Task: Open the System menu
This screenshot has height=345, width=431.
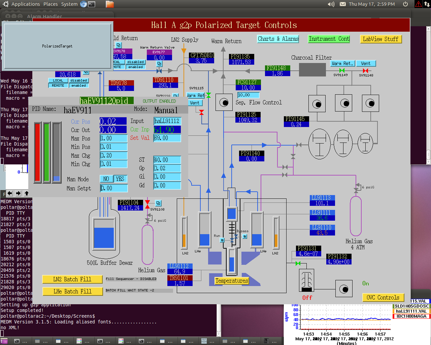Action: click(x=69, y=4)
